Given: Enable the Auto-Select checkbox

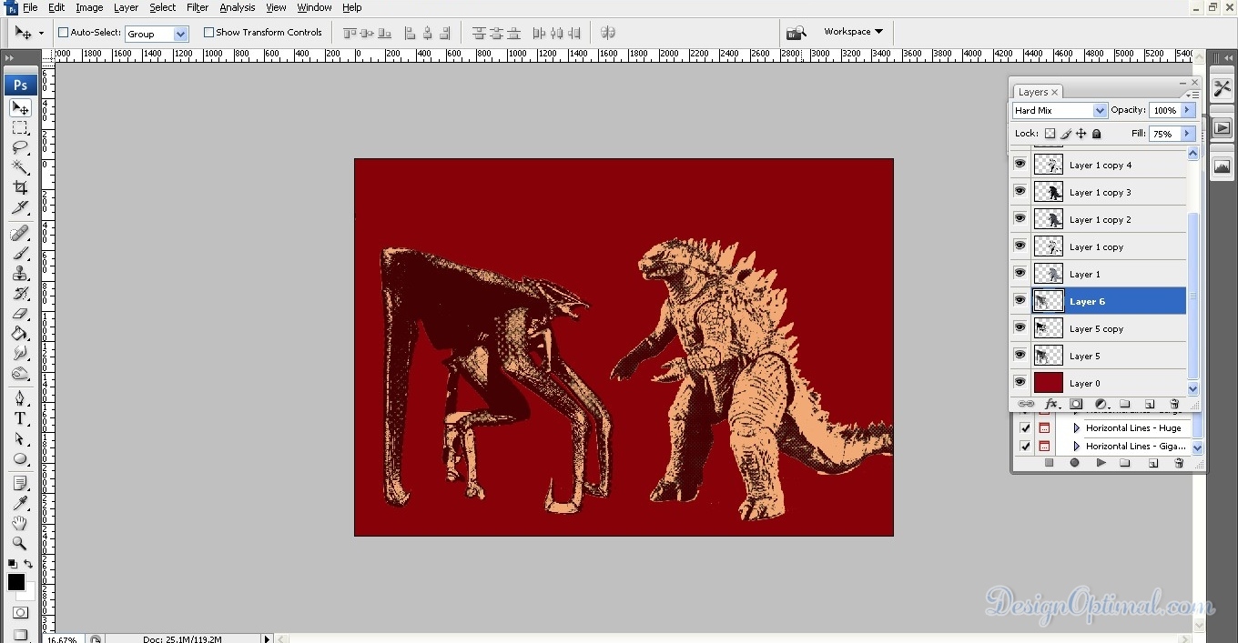Looking at the screenshot, I should [x=64, y=33].
